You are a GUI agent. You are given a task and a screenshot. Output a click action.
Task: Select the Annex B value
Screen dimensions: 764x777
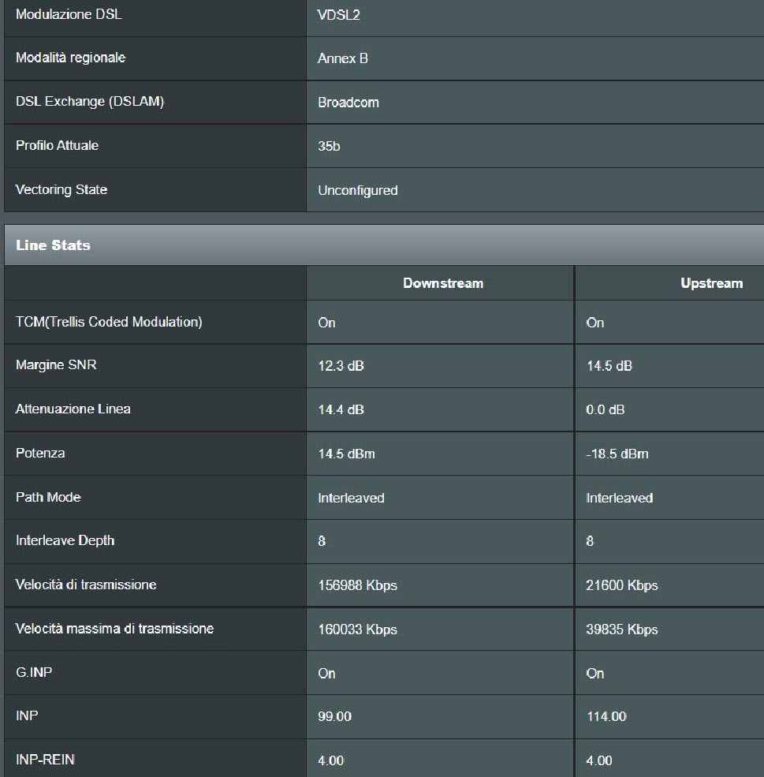pos(343,58)
